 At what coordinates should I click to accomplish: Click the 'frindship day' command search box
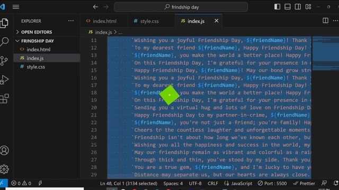[181, 7]
